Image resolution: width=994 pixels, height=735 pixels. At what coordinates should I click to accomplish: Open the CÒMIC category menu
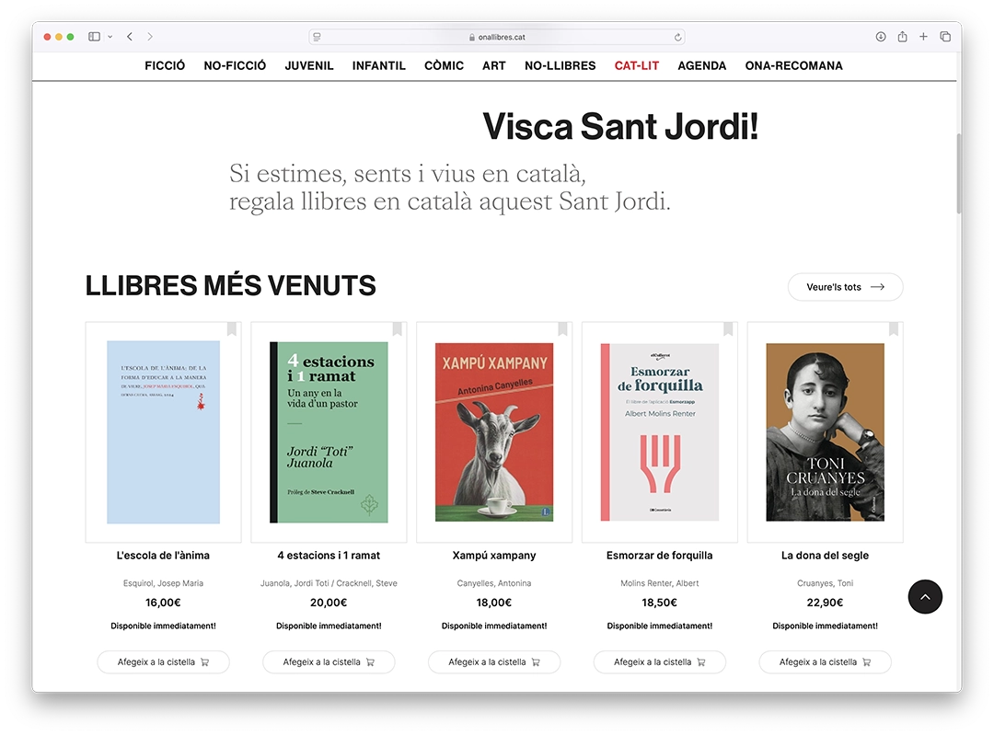[444, 65]
